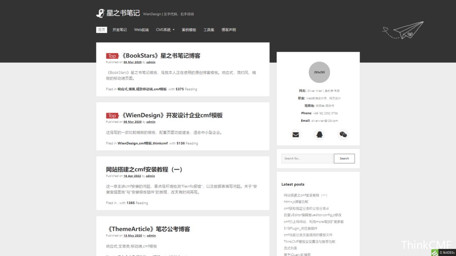456x256 pixels.
Task: Click date 13 May 2020 link
Action: (133, 236)
